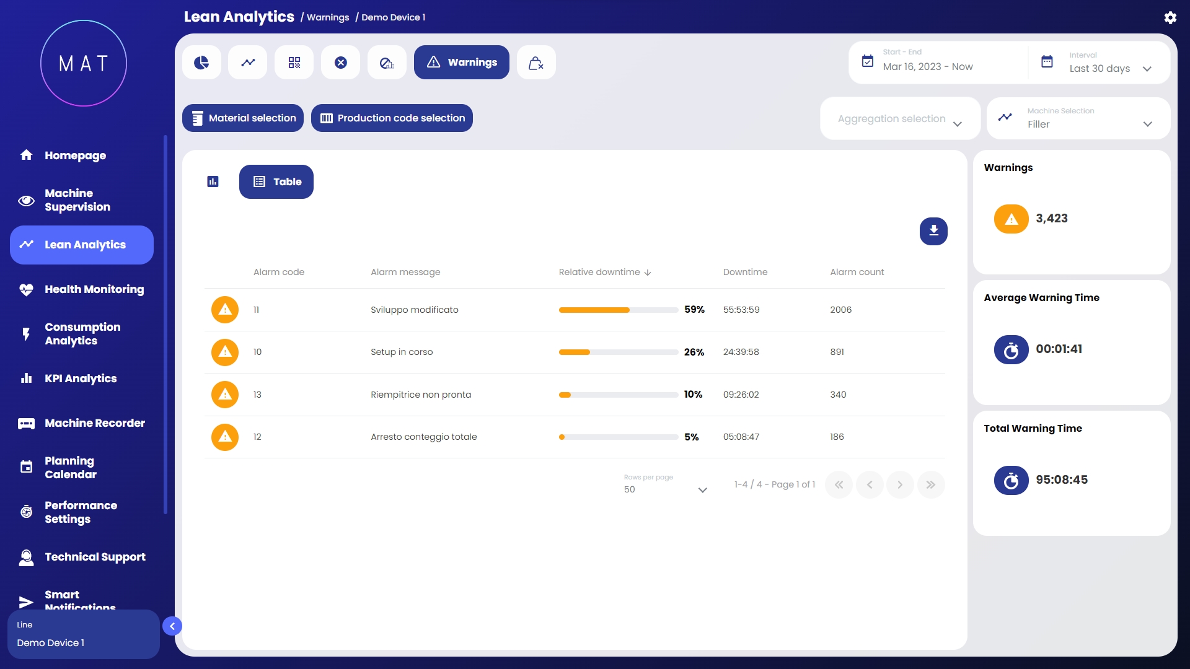Switch to bar chart view

pyautogui.click(x=213, y=181)
